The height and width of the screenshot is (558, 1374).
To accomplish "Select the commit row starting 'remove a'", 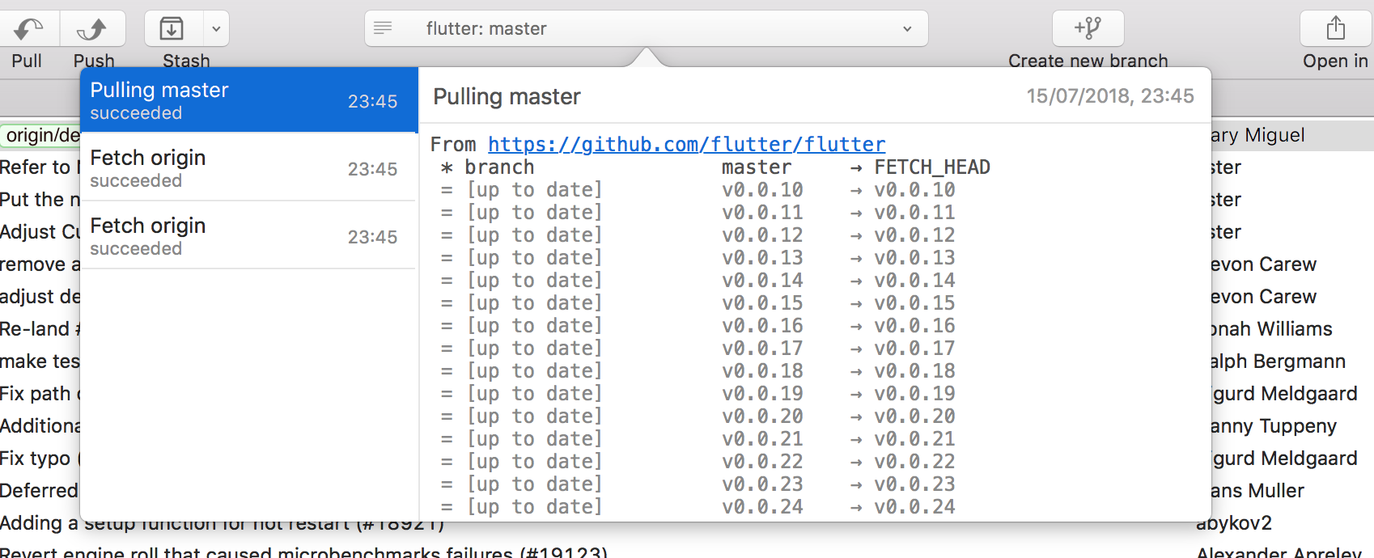I will (40, 264).
